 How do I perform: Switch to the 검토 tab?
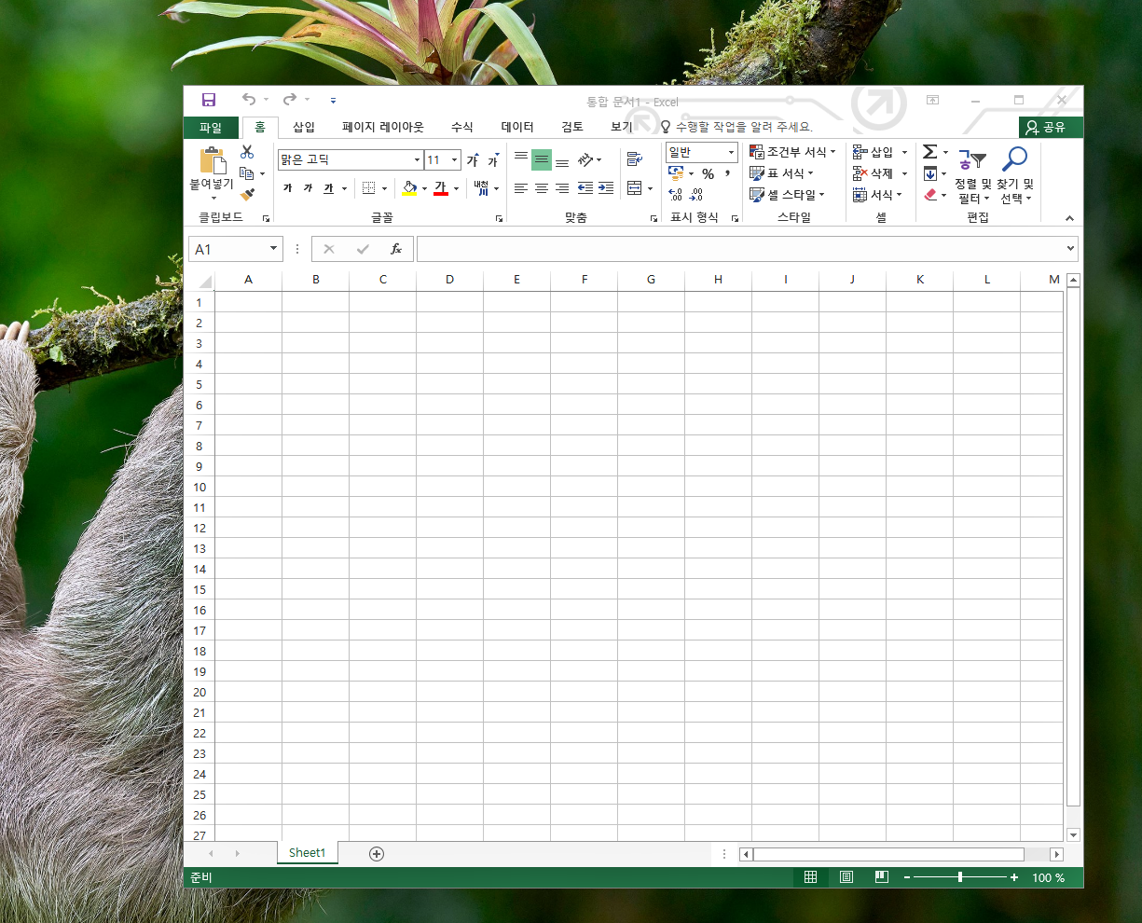pyautogui.click(x=572, y=127)
